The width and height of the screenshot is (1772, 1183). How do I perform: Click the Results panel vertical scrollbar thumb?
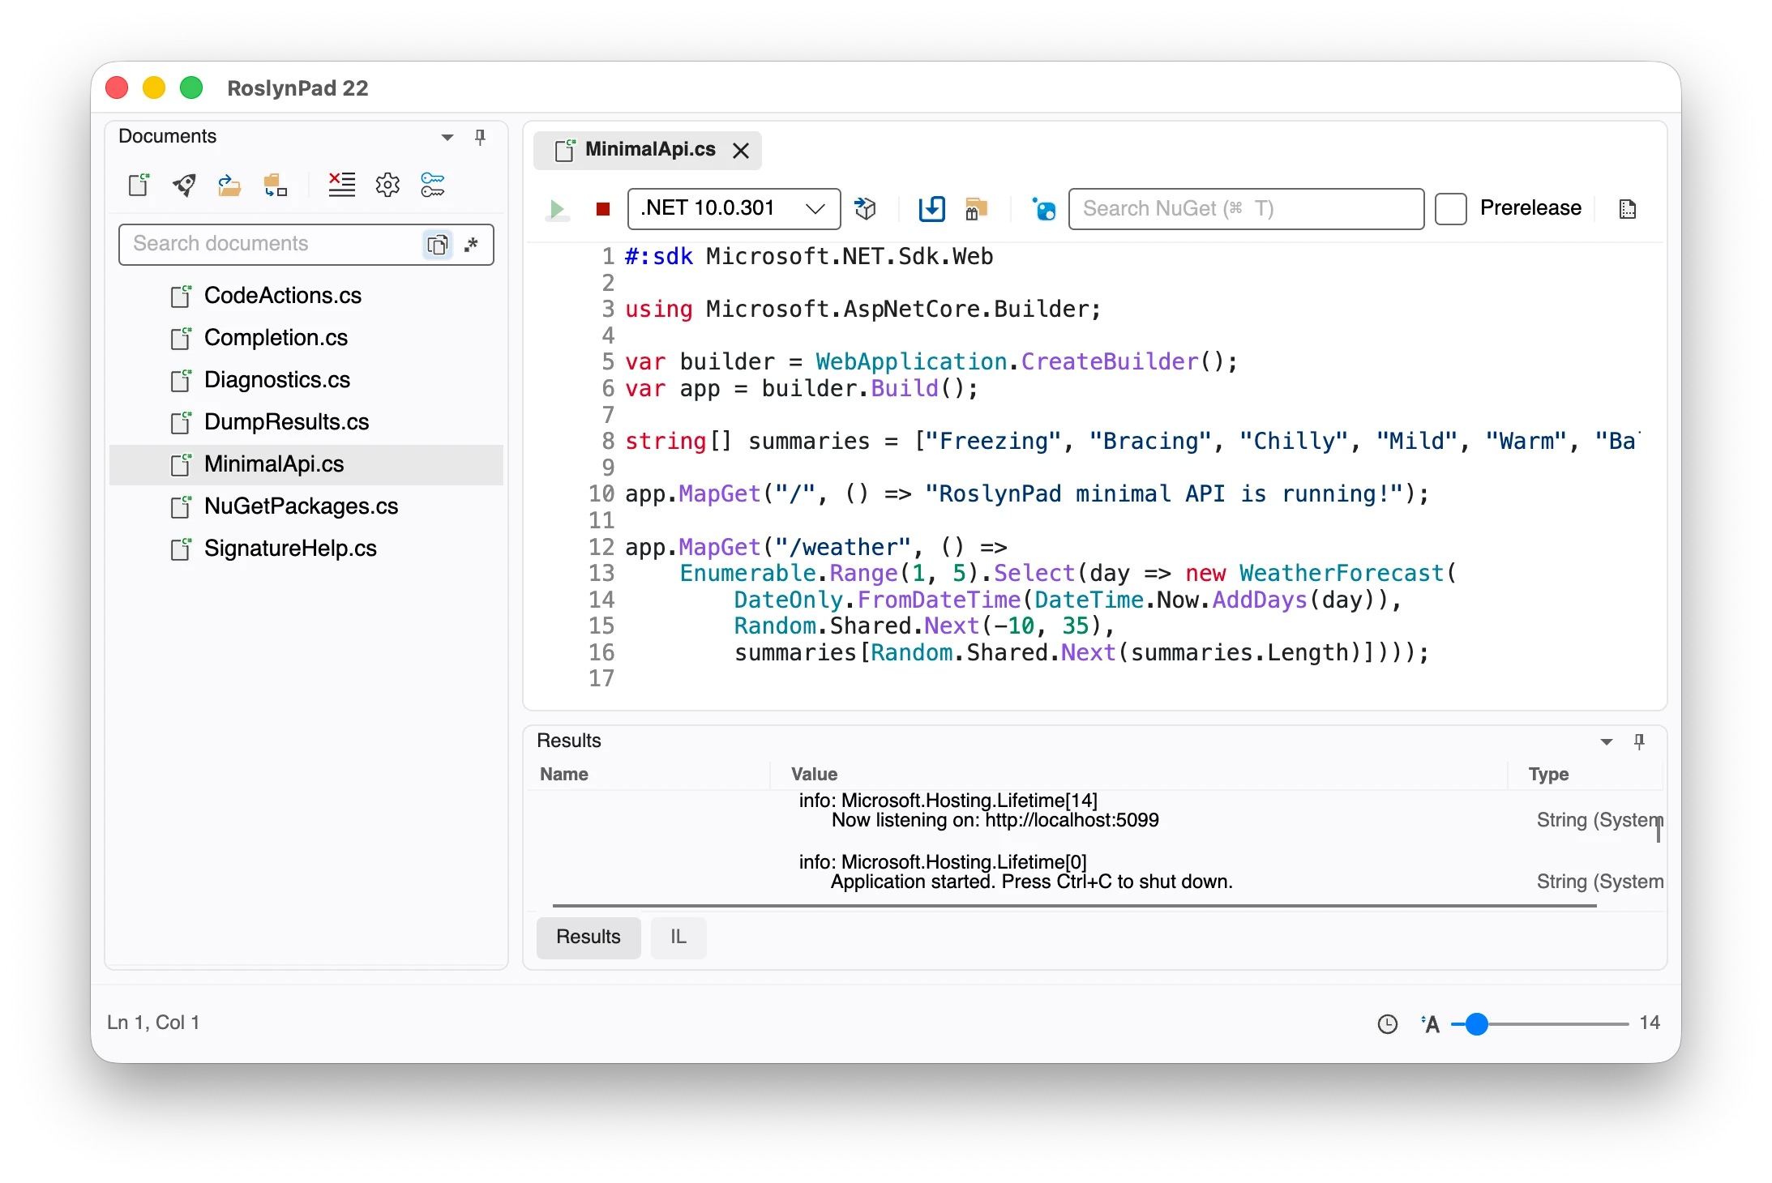click(x=1659, y=829)
